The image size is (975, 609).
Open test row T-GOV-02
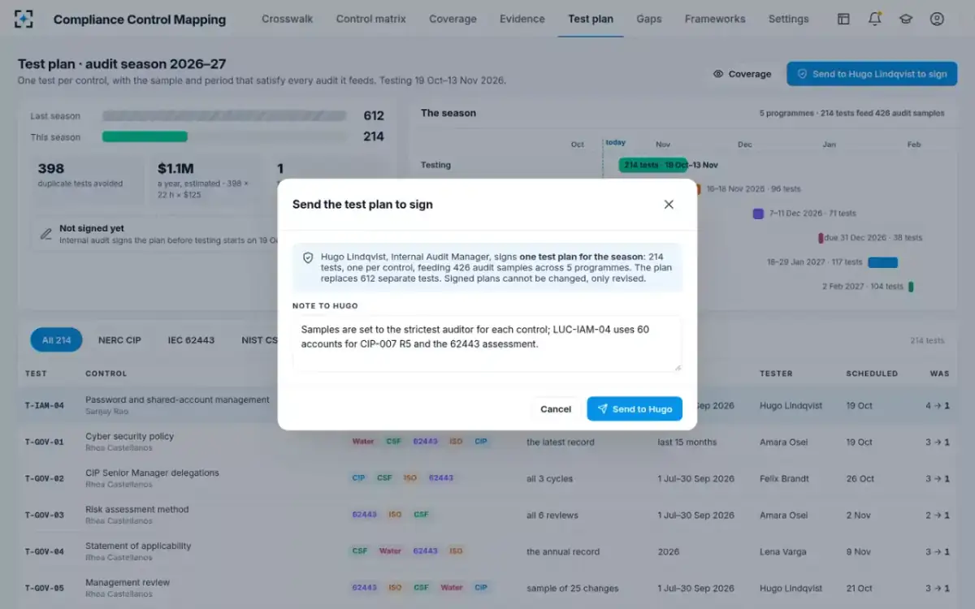tap(487, 478)
